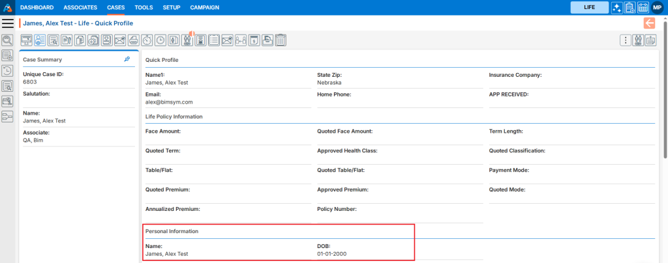
Task: Open the CASES menu tab
Action: [116, 8]
